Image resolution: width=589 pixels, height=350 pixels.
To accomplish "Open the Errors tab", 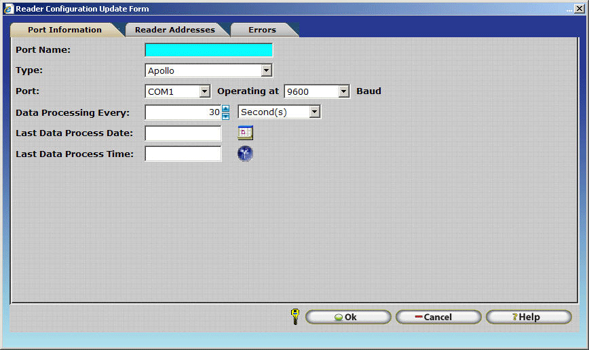I will coord(262,30).
